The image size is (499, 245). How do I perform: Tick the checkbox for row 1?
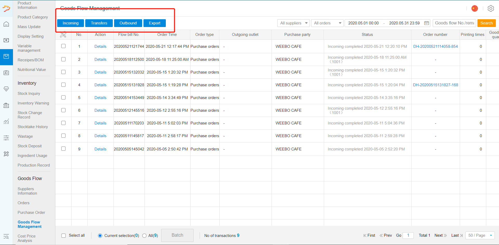(x=63, y=46)
